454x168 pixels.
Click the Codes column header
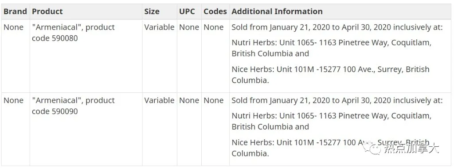(215, 11)
